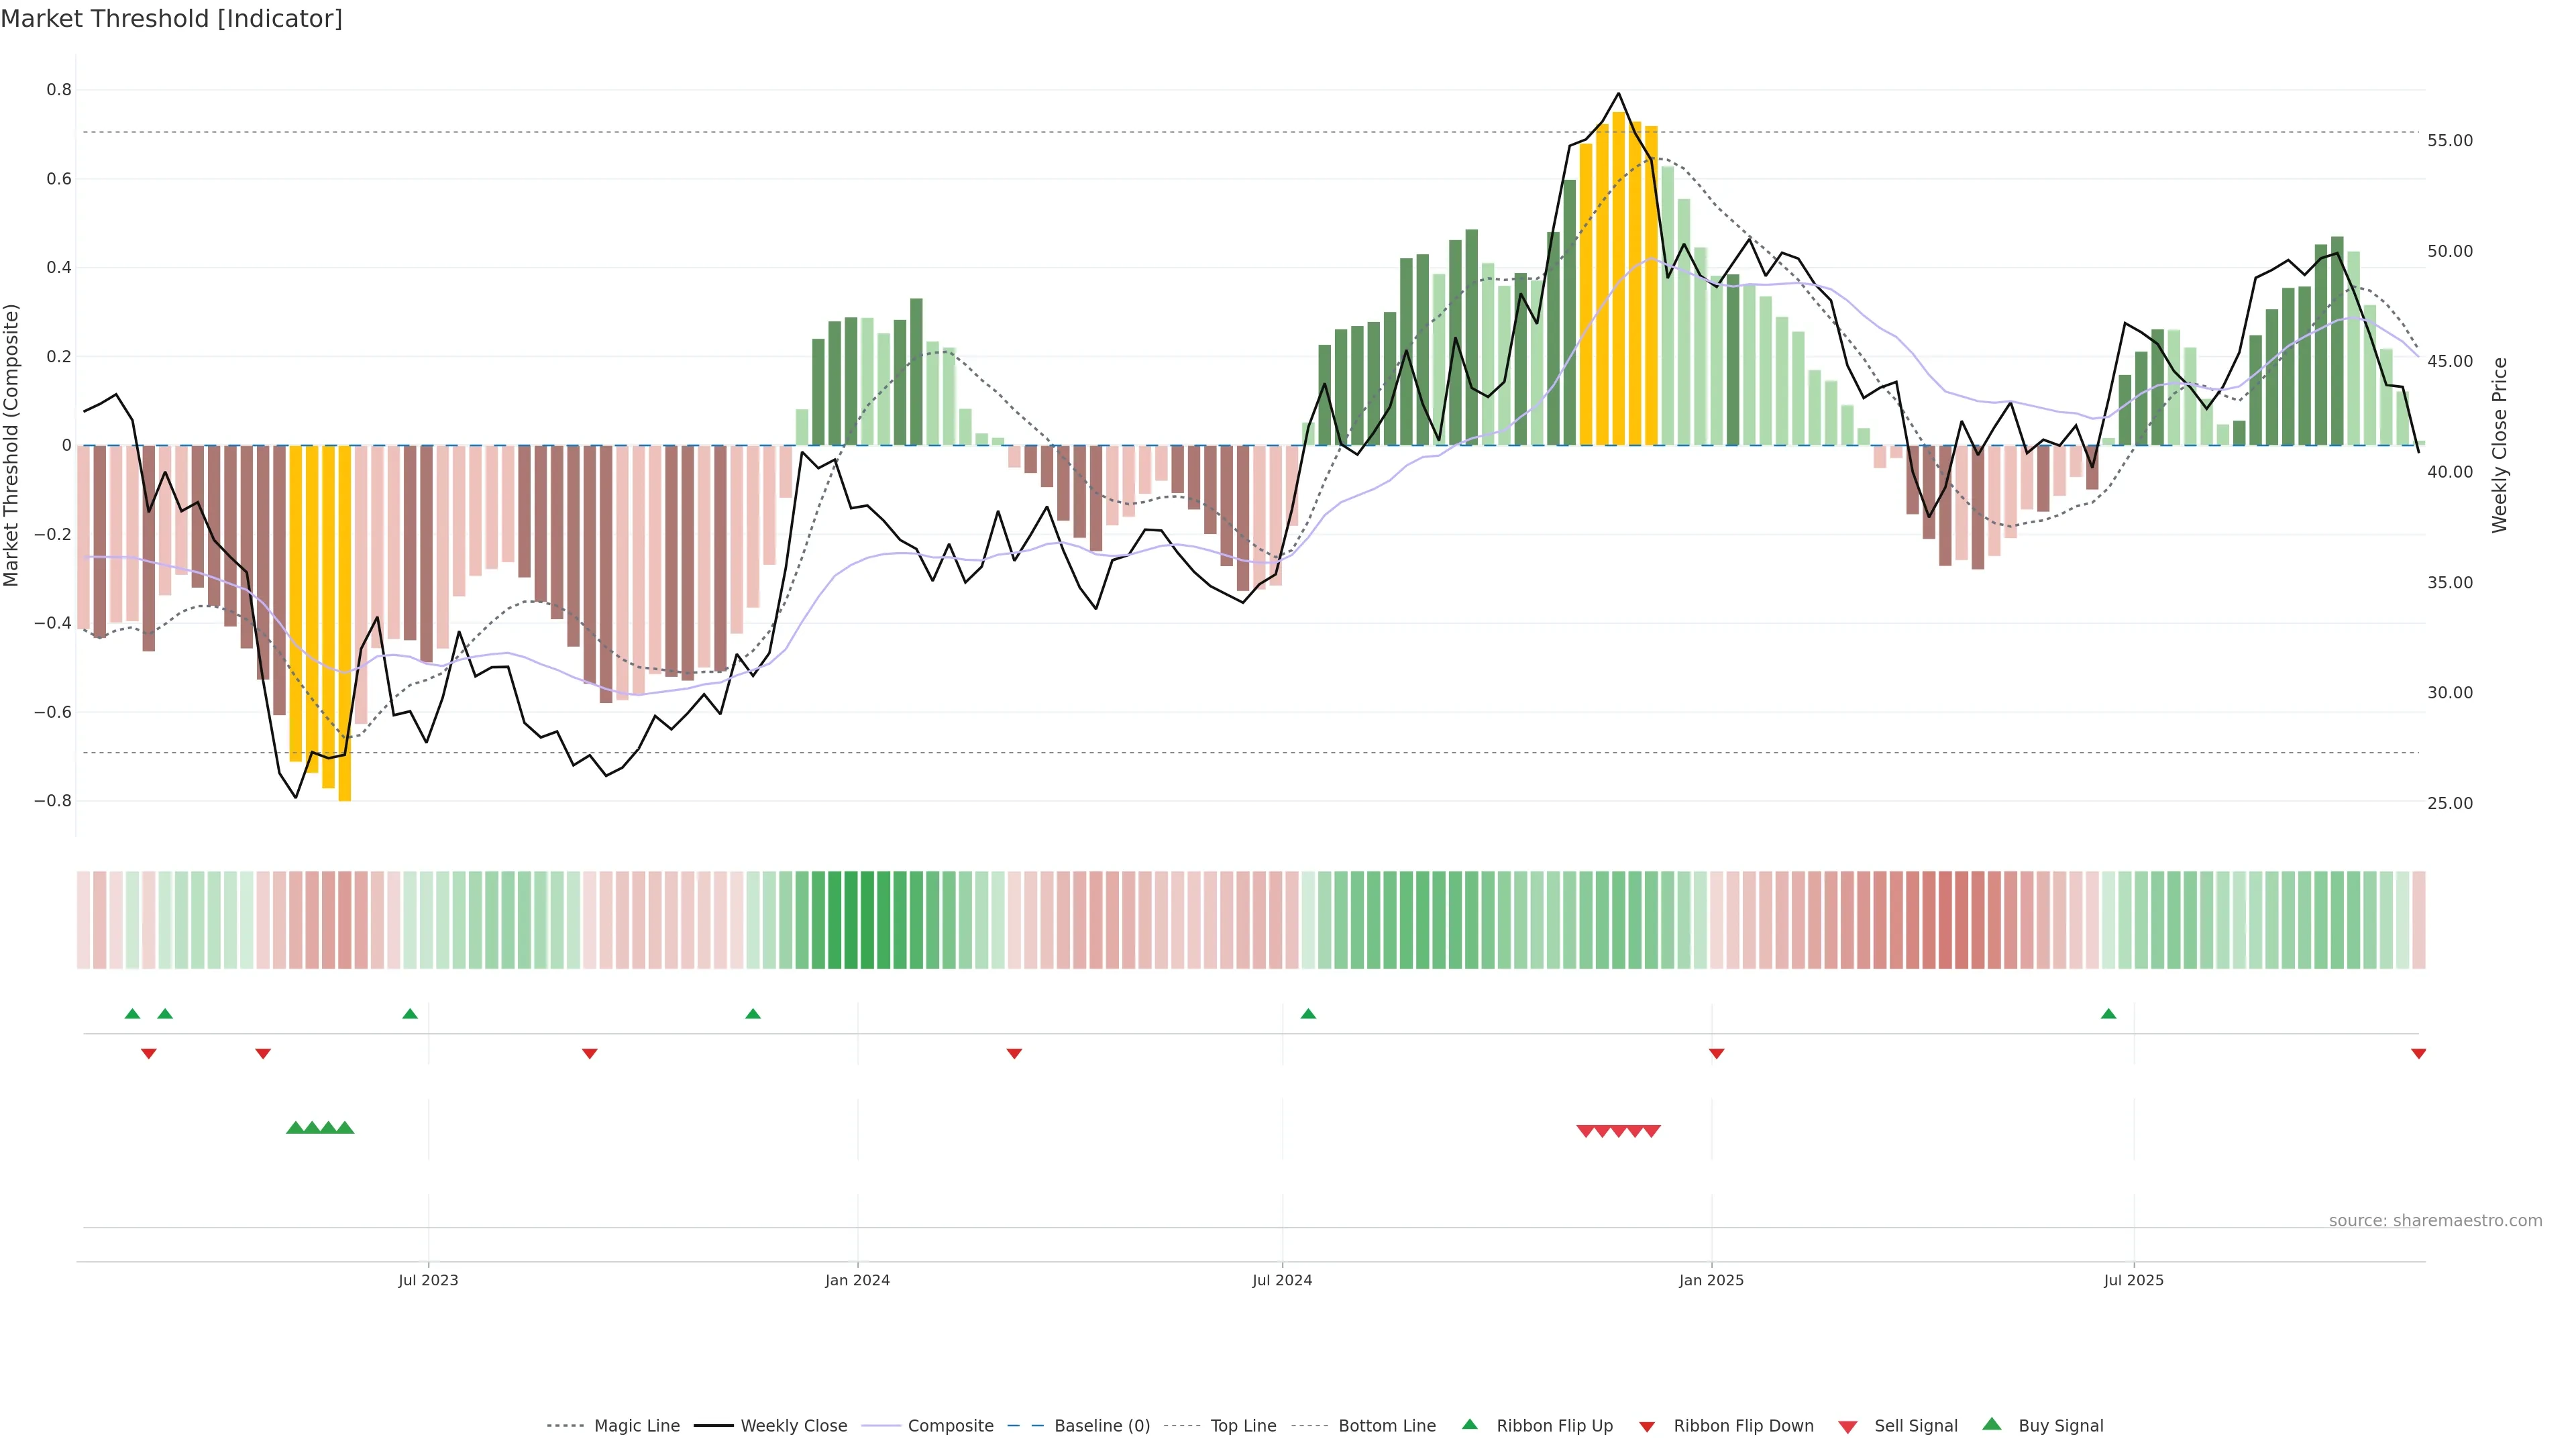Click the ribbon flip down marker near Jan 2025
This screenshot has height=1449, width=2576.
click(x=1716, y=1053)
